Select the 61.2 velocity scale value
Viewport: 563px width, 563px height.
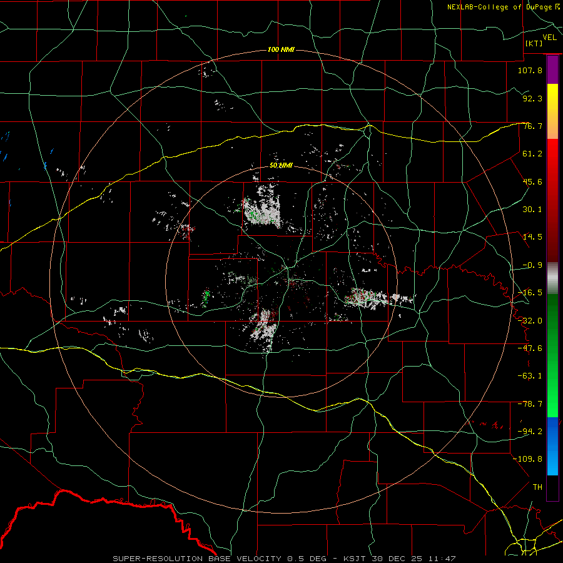tap(532, 154)
